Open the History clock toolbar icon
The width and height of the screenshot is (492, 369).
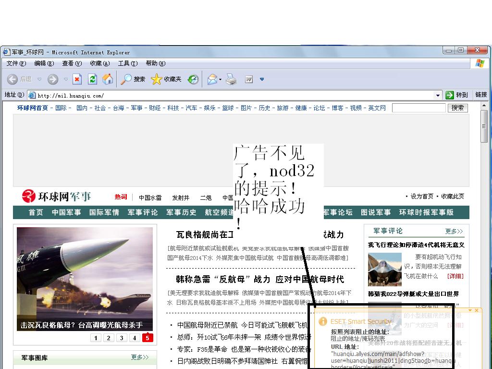click(193, 79)
